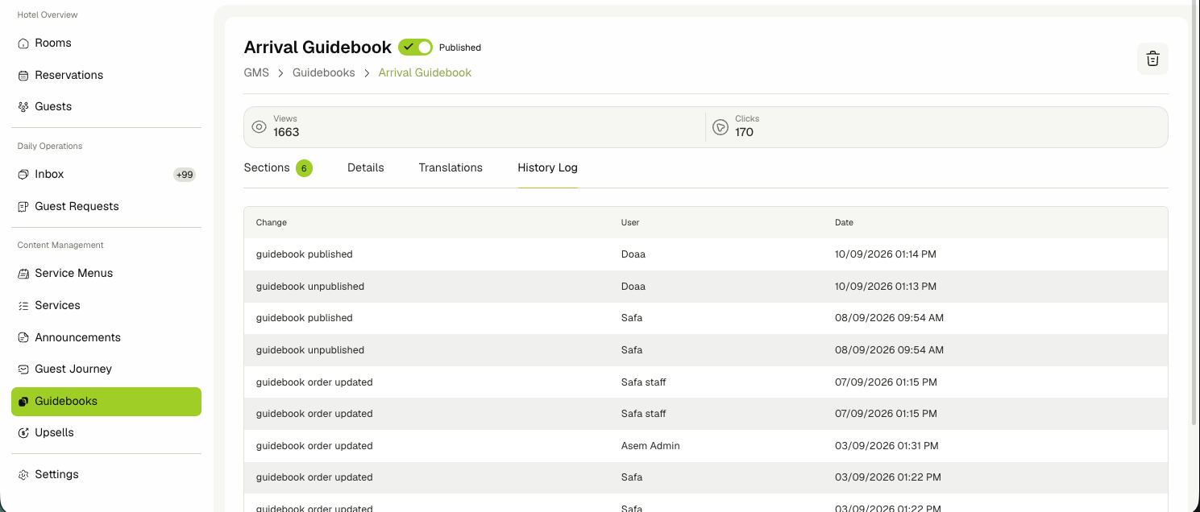
Task: Click the Reservations calendar icon
Action: click(23, 76)
